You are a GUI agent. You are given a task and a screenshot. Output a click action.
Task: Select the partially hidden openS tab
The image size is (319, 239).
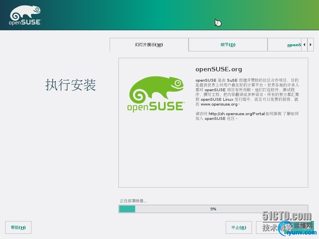pos(285,45)
